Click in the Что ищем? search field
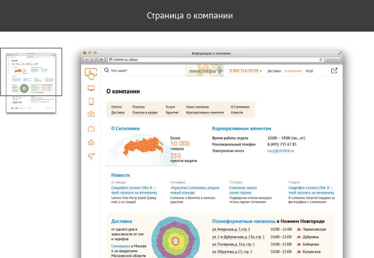Screen dimensions: 374x258 click(132, 71)
